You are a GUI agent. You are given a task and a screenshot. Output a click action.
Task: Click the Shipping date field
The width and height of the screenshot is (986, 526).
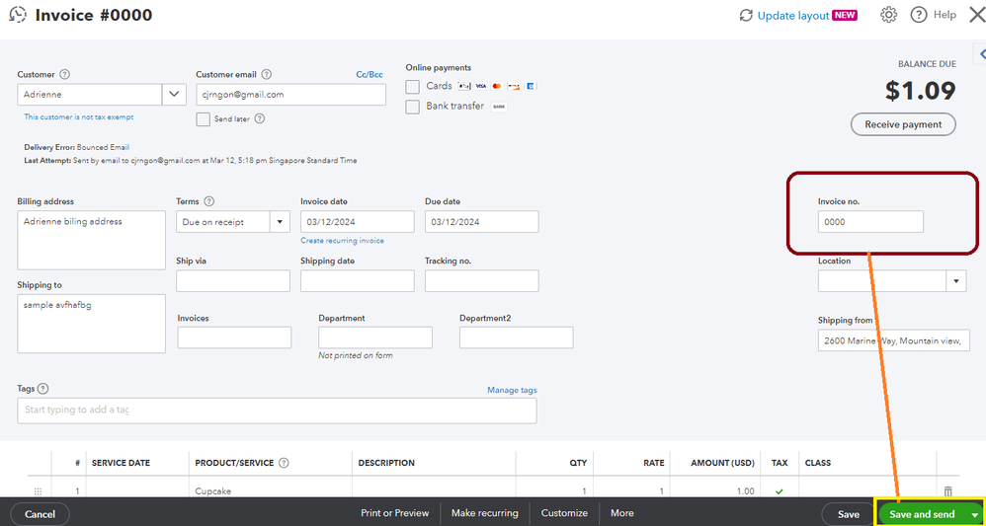[358, 281]
